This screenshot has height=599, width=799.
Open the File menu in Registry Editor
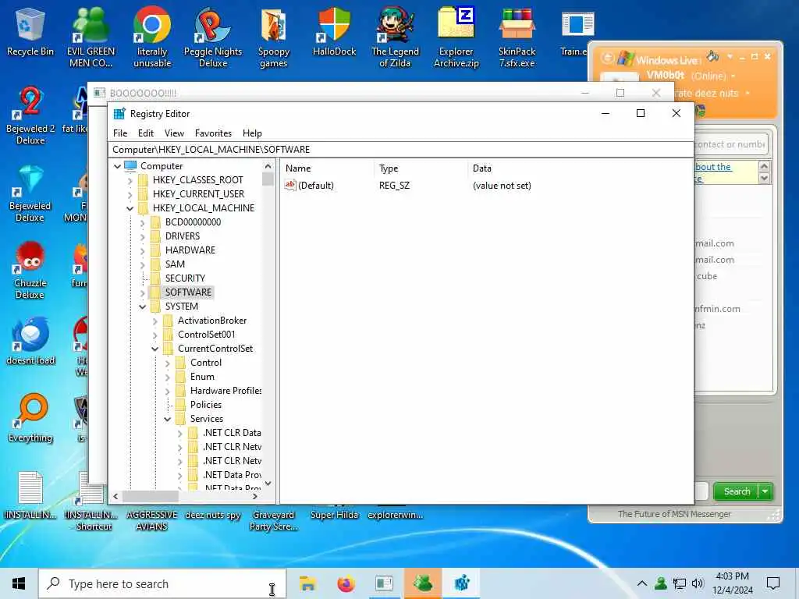pos(120,133)
